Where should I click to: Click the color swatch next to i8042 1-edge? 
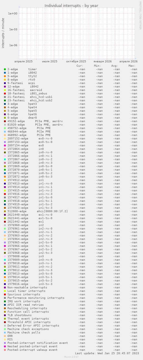[5, 73]
